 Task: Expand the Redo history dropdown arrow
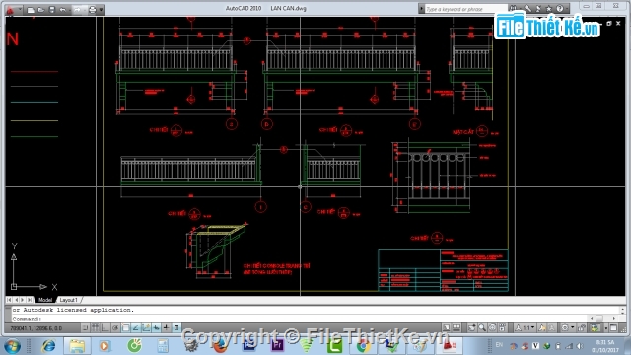(85, 10)
